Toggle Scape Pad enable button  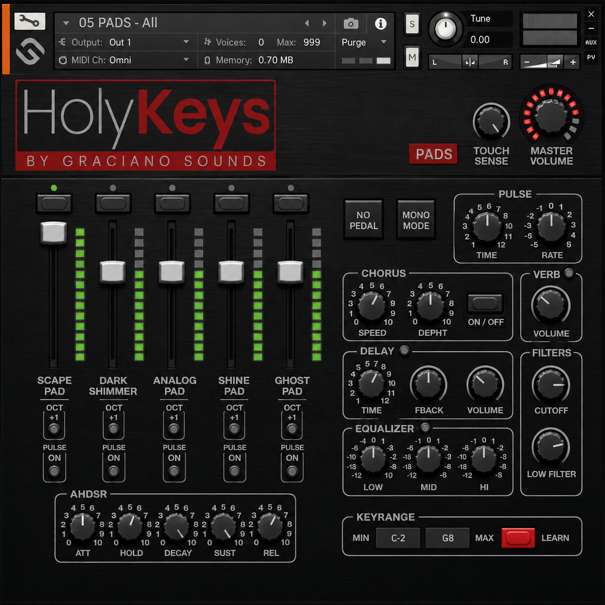pos(54,204)
